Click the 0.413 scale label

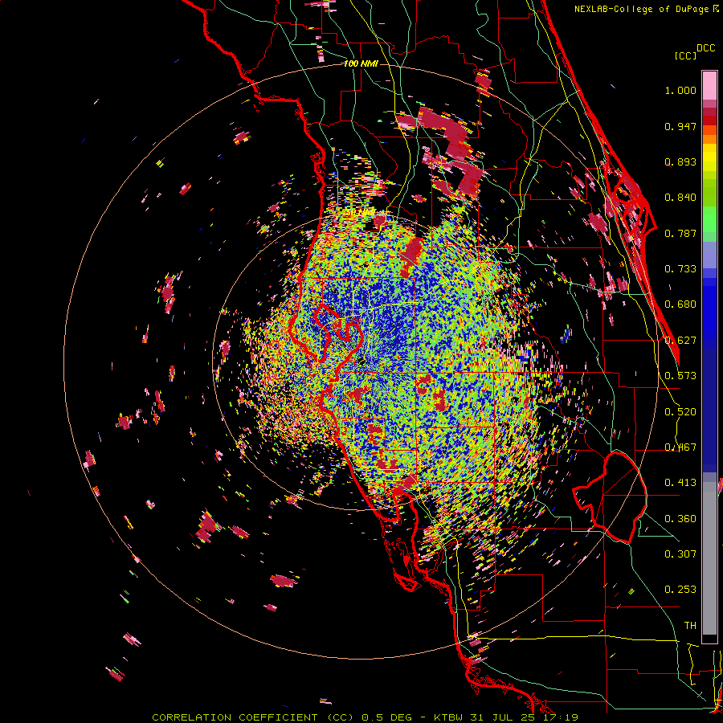[680, 483]
